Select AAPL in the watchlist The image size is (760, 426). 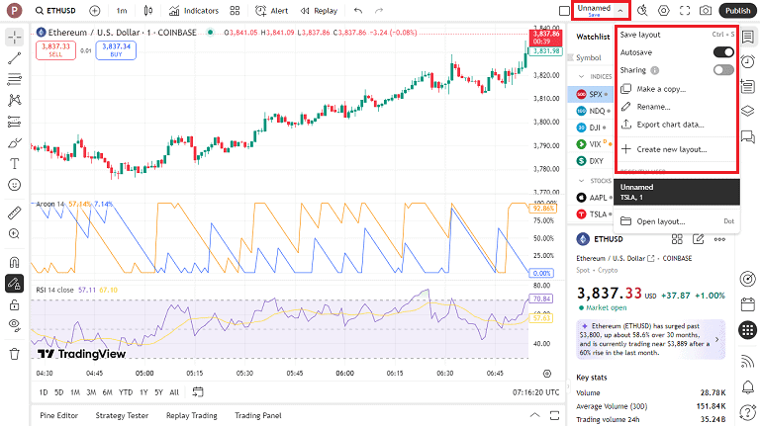[x=591, y=198]
